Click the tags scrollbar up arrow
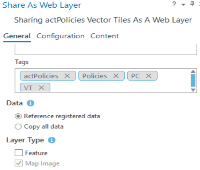This screenshot has width=200, height=170. coord(193,71)
